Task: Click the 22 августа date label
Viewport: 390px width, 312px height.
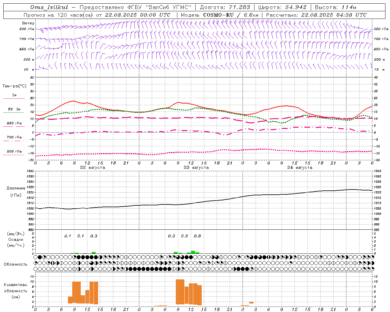Action: click(x=93, y=167)
